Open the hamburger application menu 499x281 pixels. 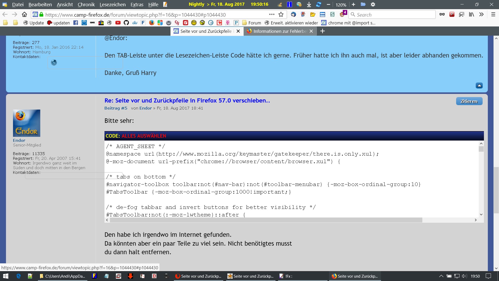coord(493,15)
